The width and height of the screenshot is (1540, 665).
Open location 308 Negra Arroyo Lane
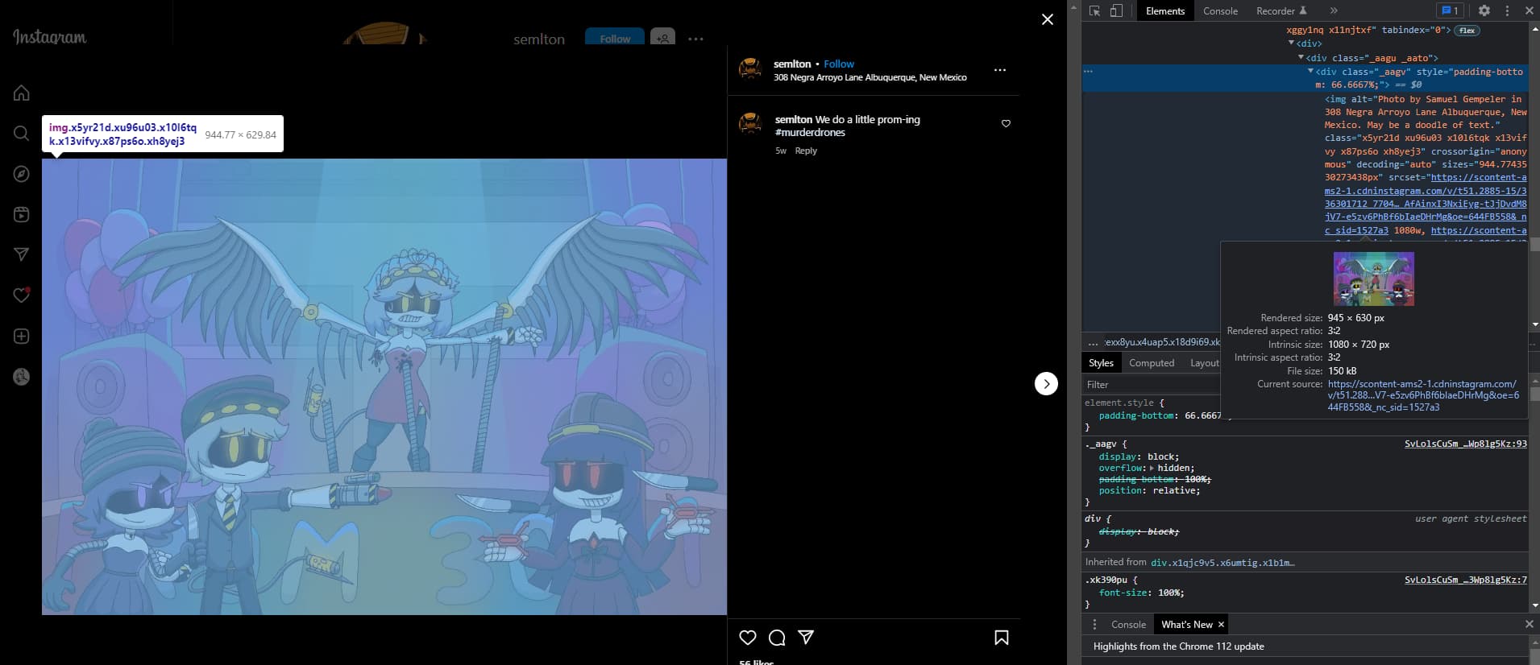(870, 77)
